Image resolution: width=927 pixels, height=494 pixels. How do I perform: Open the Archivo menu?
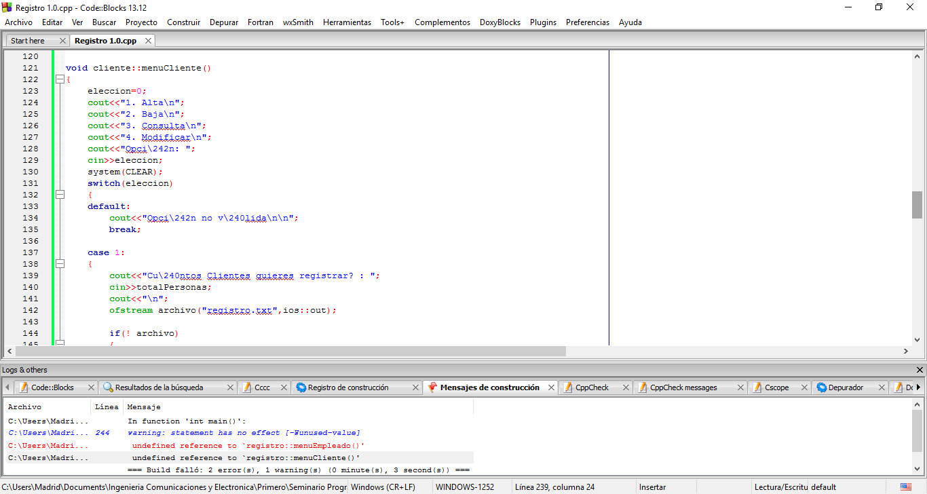[18, 22]
